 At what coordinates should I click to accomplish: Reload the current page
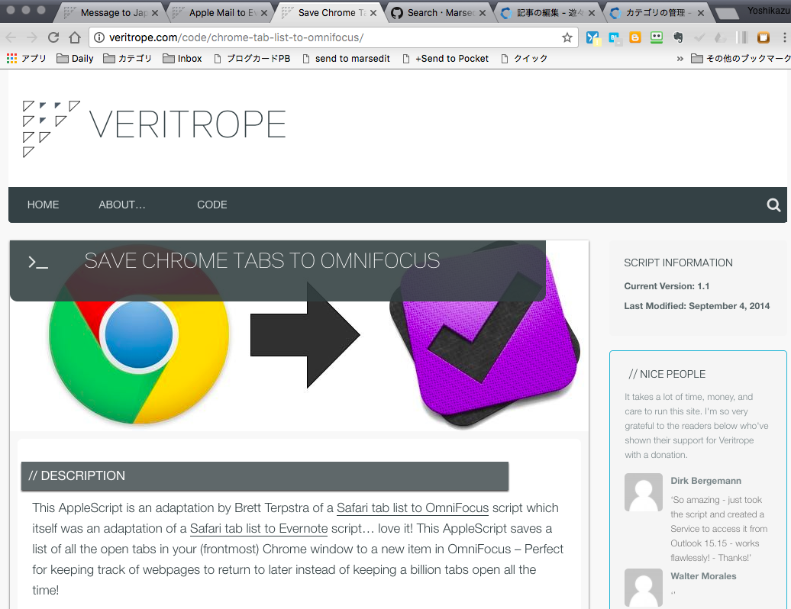pyautogui.click(x=53, y=37)
